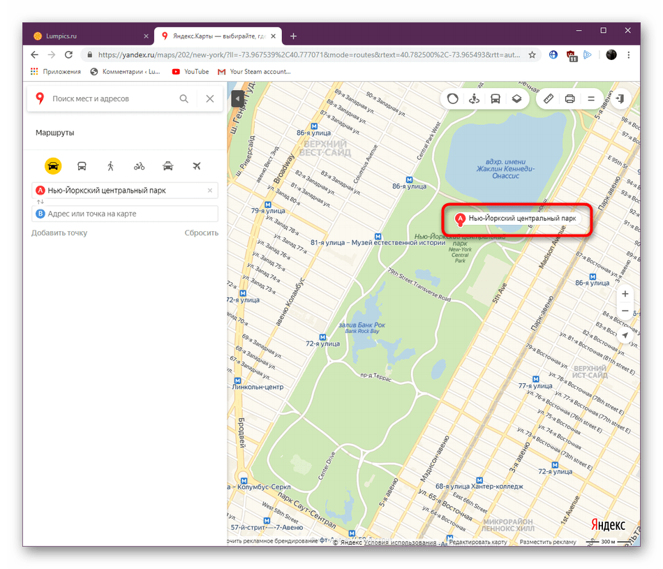663x569 pixels.
Task: Click the Yandex Maps pin logo
Action: (x=40, y=98)
